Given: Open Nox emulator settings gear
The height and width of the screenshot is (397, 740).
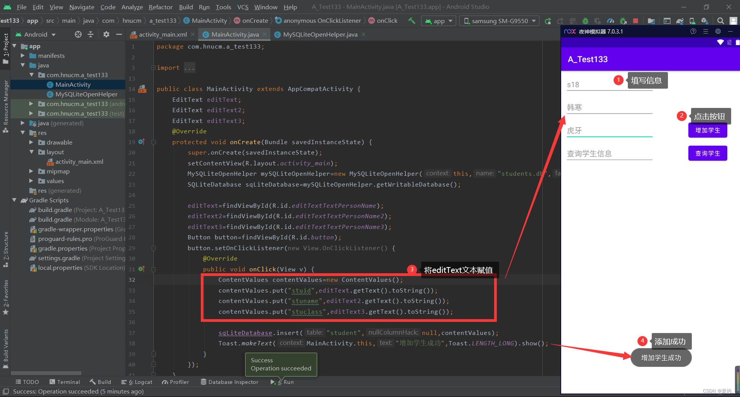Looking at the screenshot, I should (x=718, y=32).
